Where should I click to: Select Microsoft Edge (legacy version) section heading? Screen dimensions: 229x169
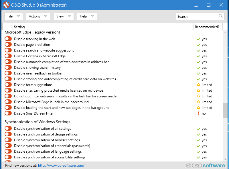tap(32, 32)
